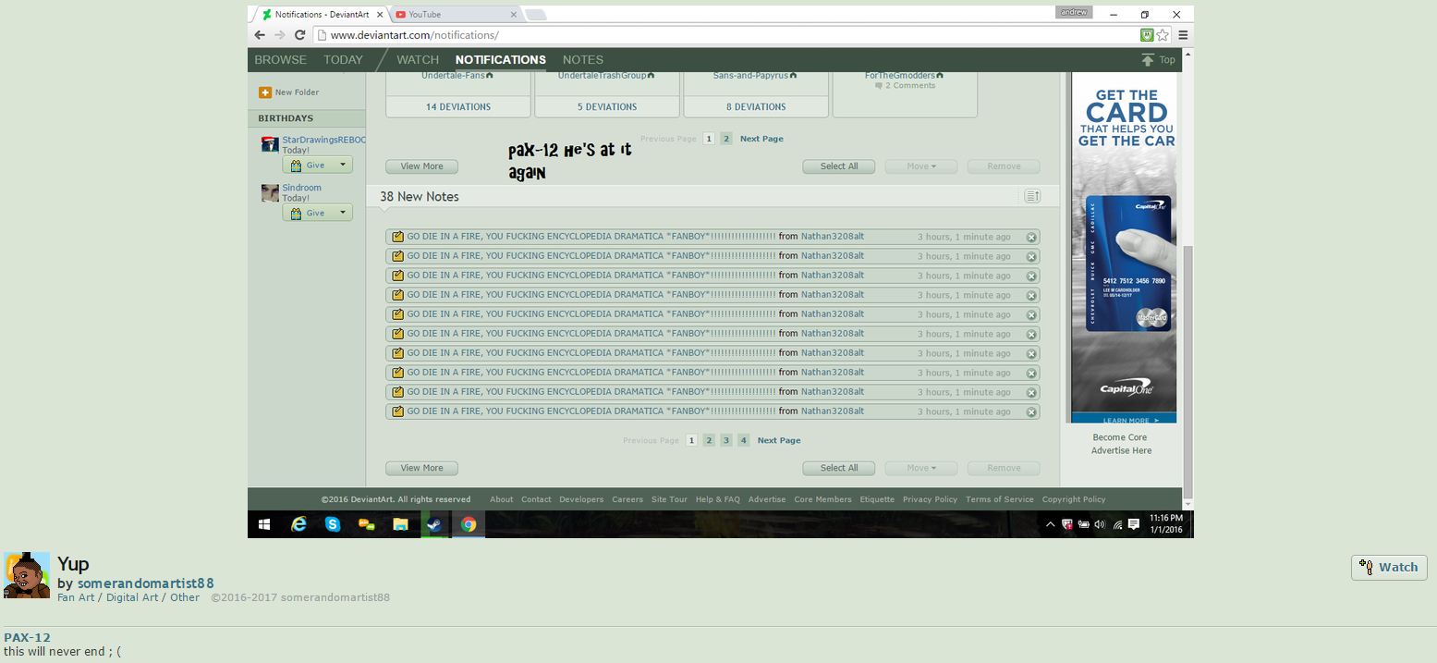
Task: Switch to Steam in the taskbar
Action: (x=434, y=524)
